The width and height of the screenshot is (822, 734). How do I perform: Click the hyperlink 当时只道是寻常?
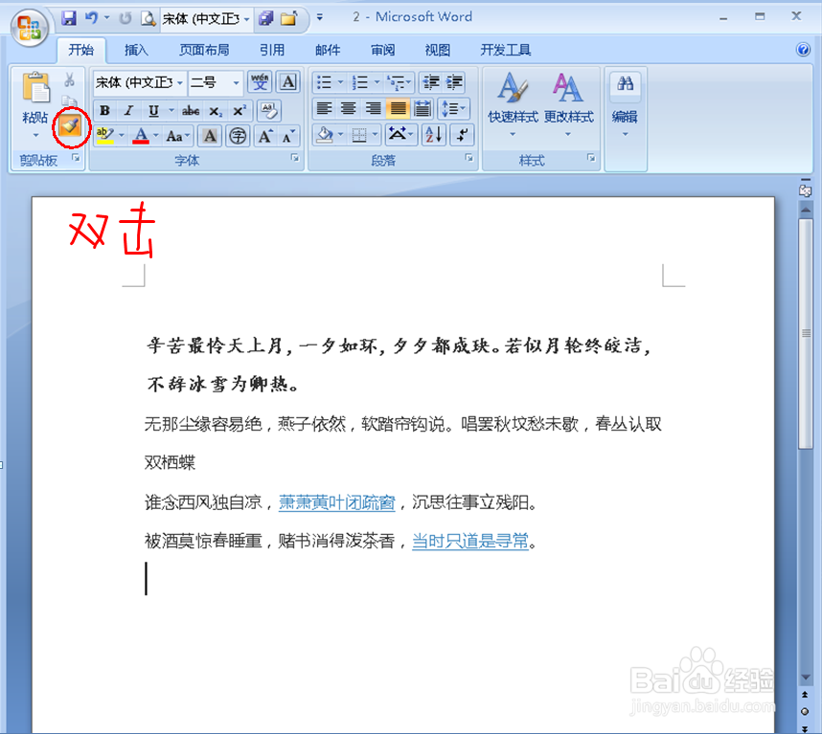(x=471, y=541)
